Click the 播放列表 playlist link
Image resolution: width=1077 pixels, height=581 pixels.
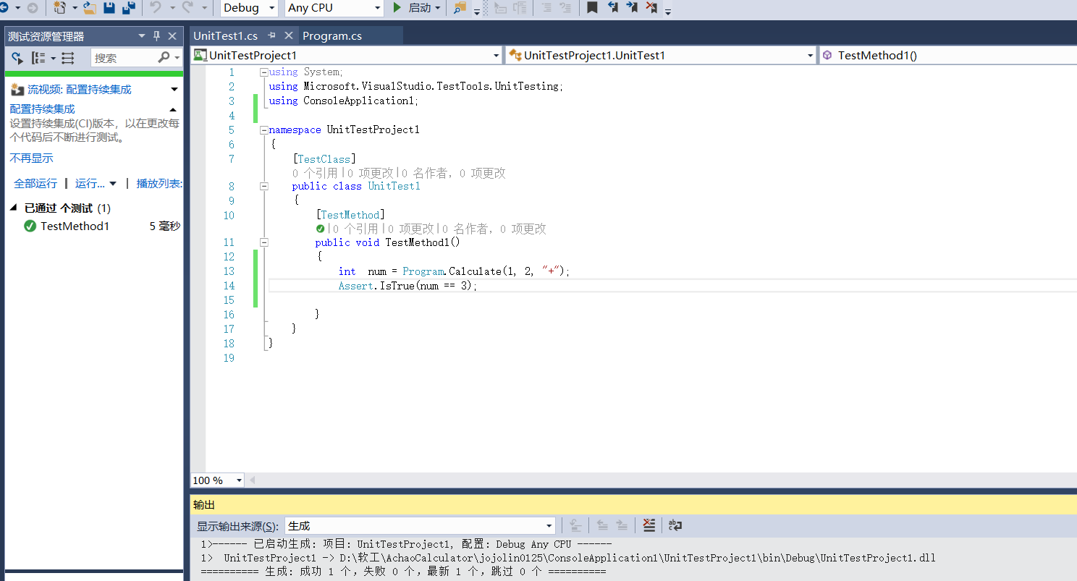click(x=159, y=183)
